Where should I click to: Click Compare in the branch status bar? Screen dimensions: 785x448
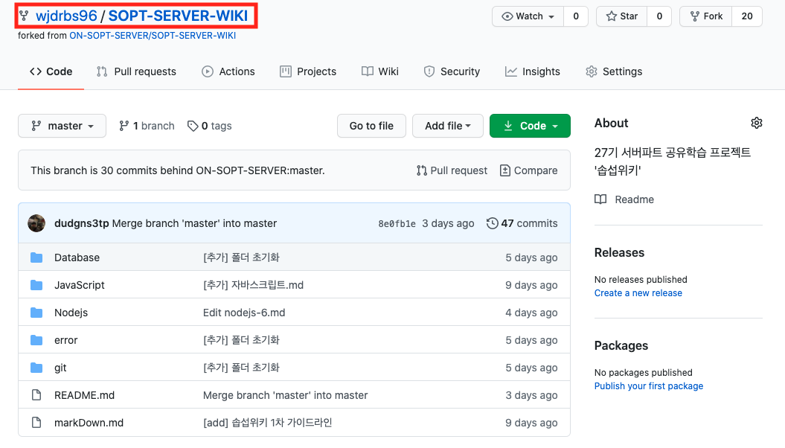pos(529,170)
